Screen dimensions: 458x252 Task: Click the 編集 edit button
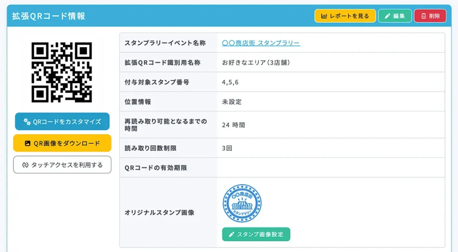[395, 16]
